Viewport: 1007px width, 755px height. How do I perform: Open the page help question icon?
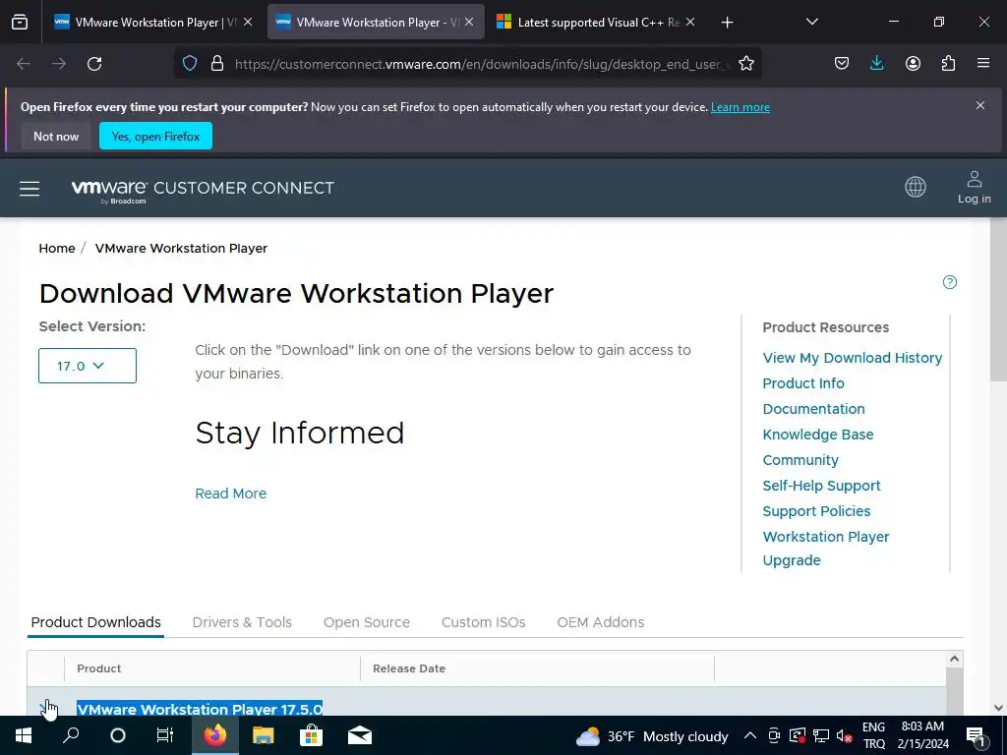tap(949, 282)
